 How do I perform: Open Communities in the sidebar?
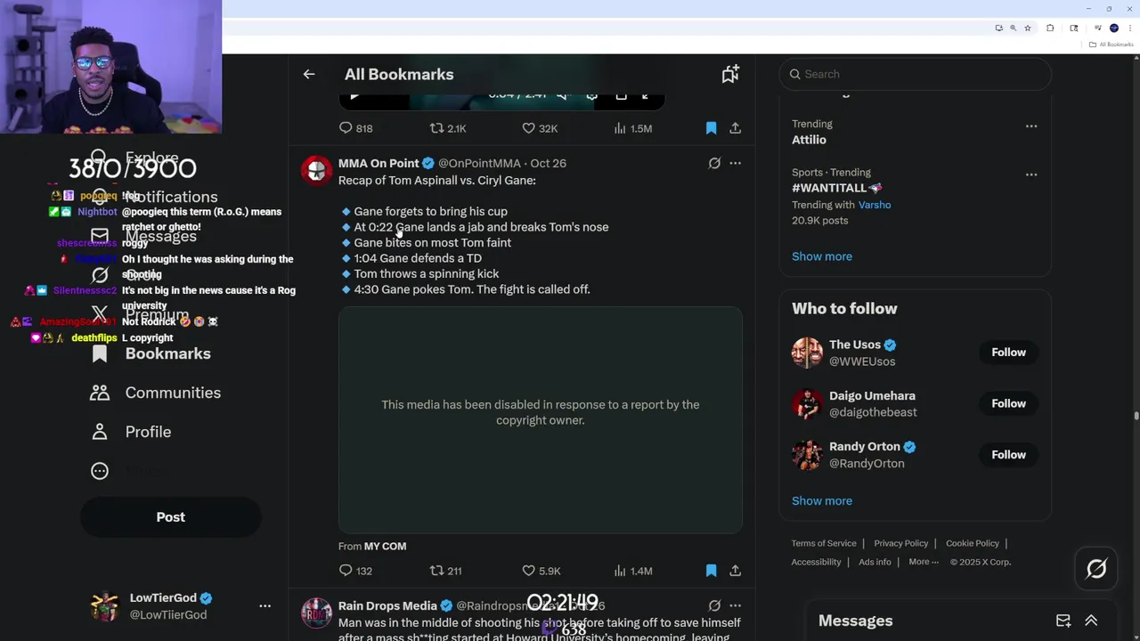click(x=156, y=393)
